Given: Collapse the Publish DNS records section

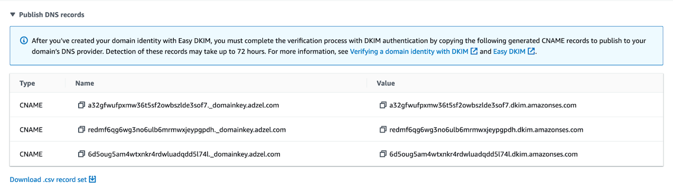Looking at the screenshot, I should click(x=13, y=15).
